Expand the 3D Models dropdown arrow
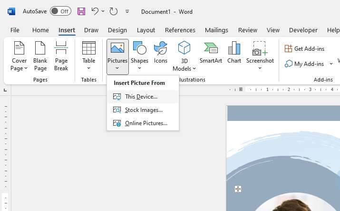This screenshot has width=340, height=211. pos(194,69)
